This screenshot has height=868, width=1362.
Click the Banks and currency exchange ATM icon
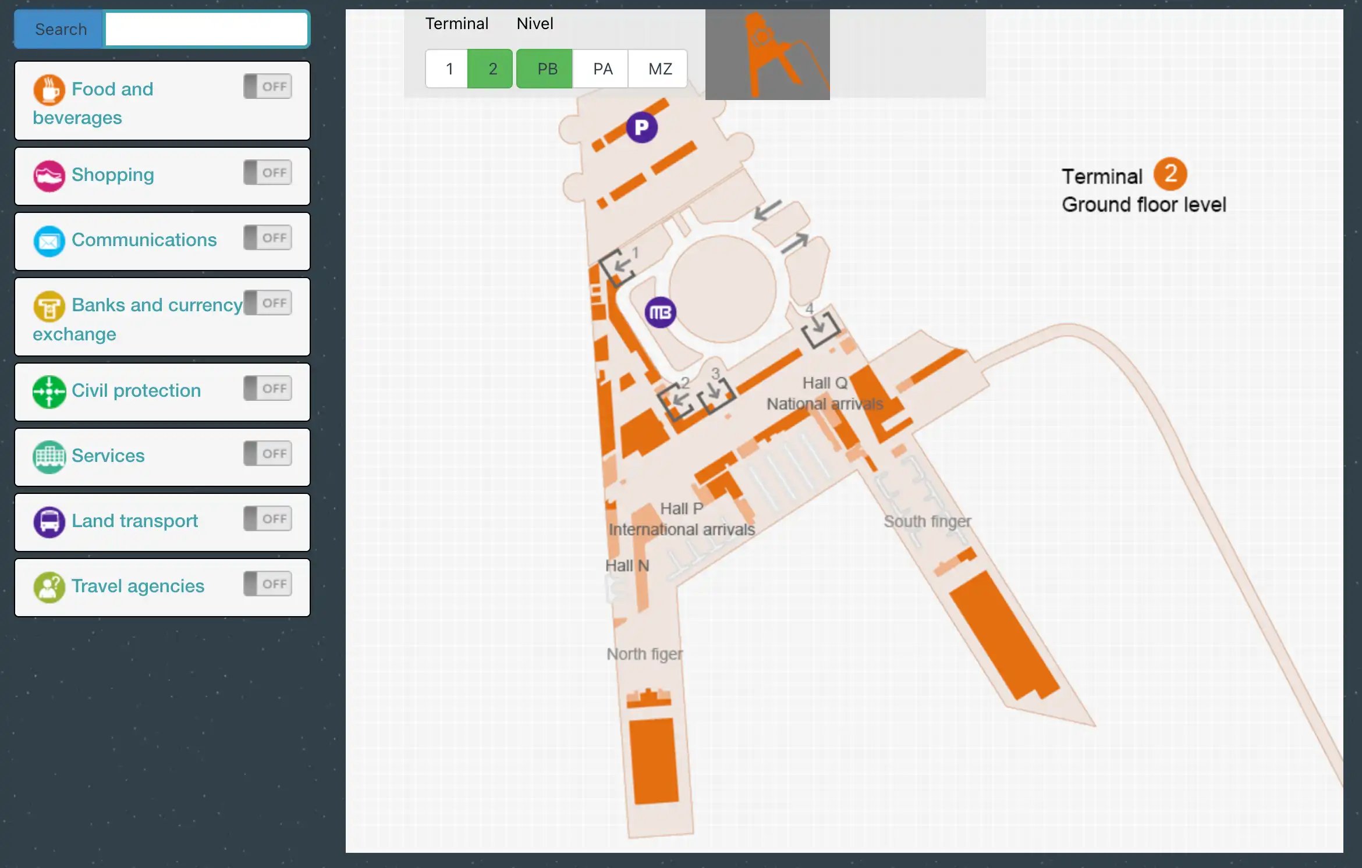[x=49, y=306]
